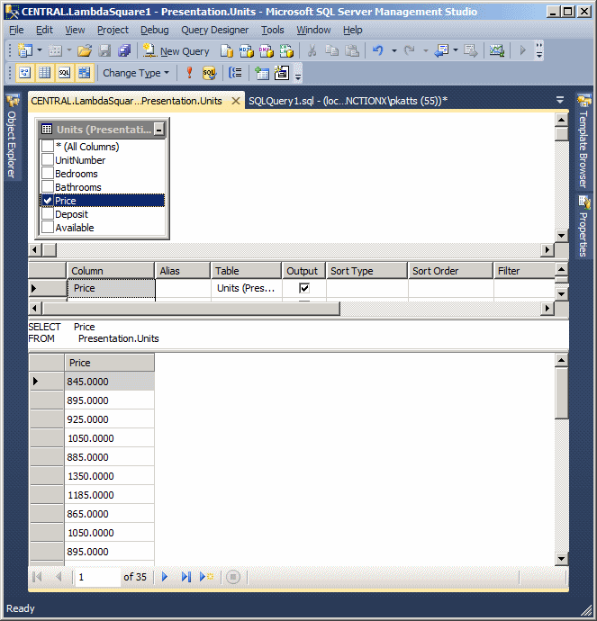Expand the Redo history dropdown arrow
597x621 pixels.
(426, 50)
